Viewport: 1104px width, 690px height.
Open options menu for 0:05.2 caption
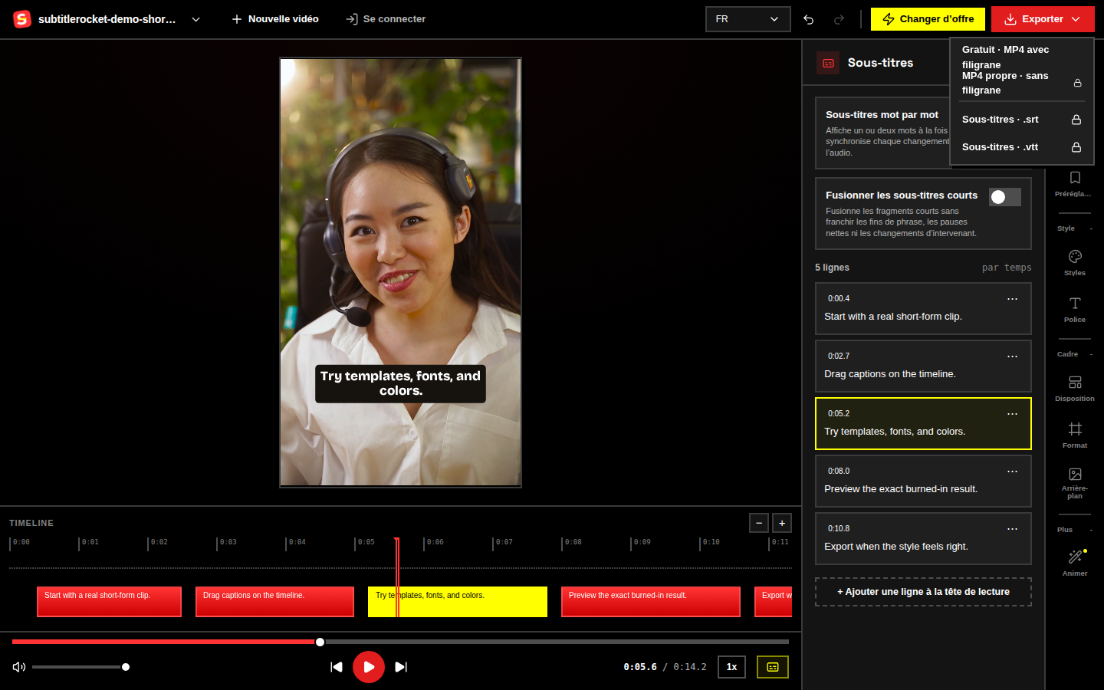coord(1012,414)
